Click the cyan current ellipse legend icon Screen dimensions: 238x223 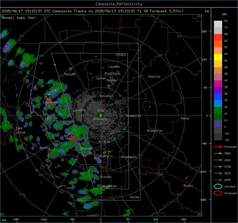(x=218, y=186)
